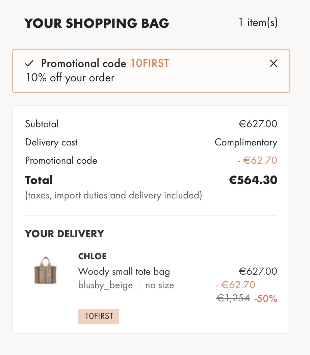This screenshot has height=355, width=310.
Task: Click the Complimentary delivery cost value
Action: [246, 142]
